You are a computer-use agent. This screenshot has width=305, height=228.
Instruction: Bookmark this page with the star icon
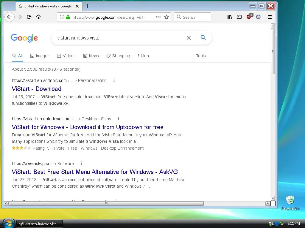click(x=166, y=17)
